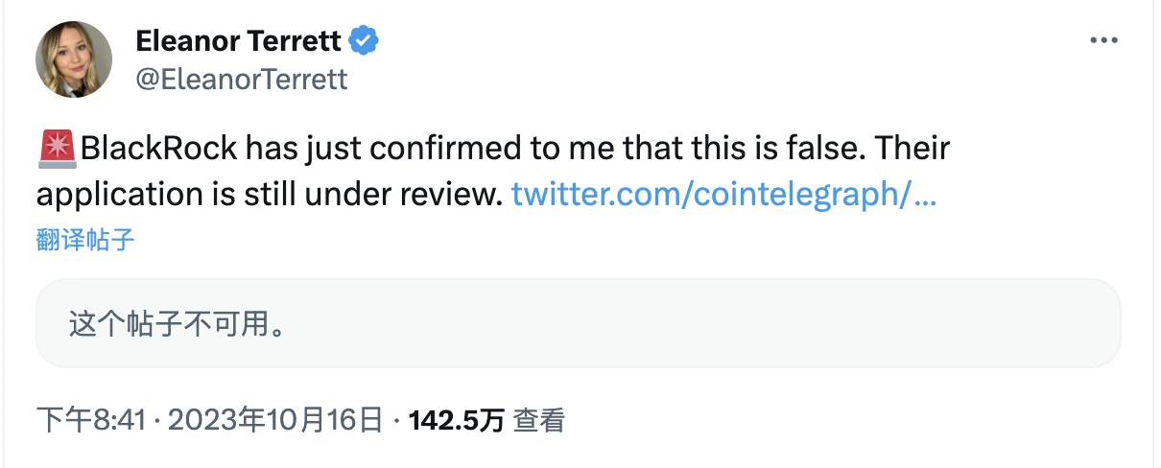Click the red siren emoji
The height and width of the screenshot is (468, 1161).
59,151
